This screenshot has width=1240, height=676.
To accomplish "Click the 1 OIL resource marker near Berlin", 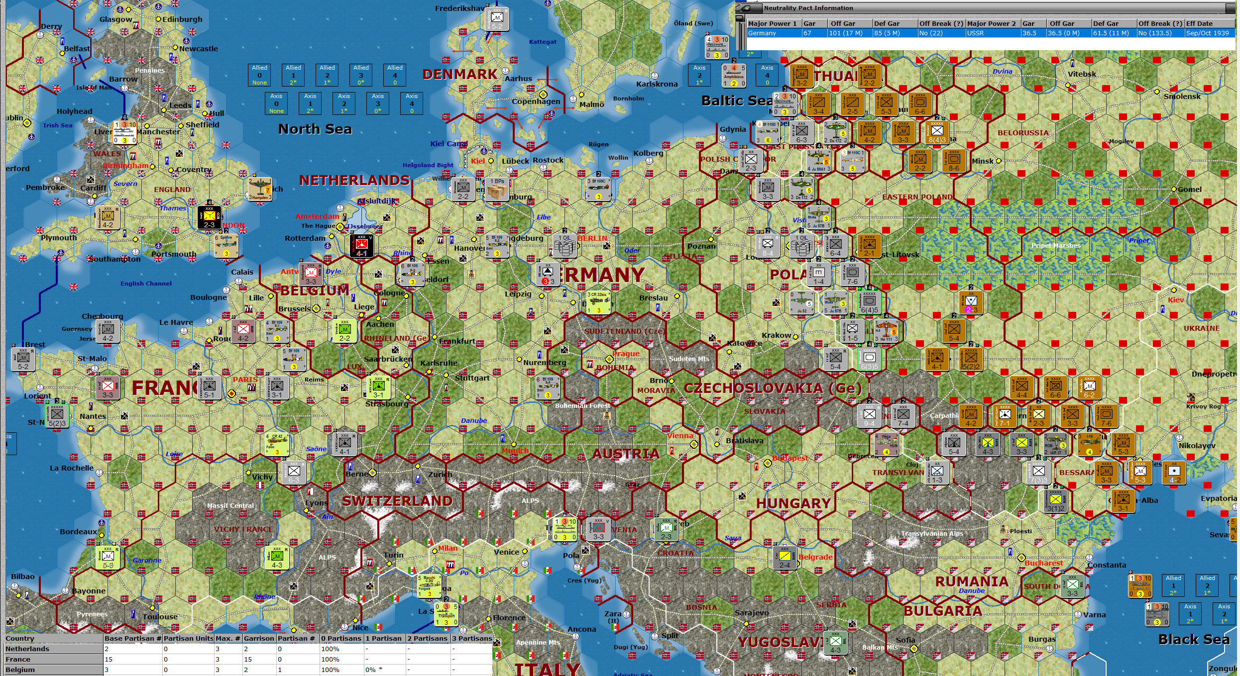I will coord(564,245).
